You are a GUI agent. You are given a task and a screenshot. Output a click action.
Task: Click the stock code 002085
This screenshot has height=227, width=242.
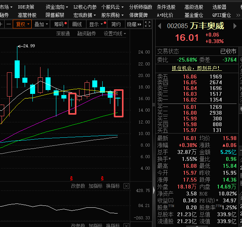tap(178, 26)
